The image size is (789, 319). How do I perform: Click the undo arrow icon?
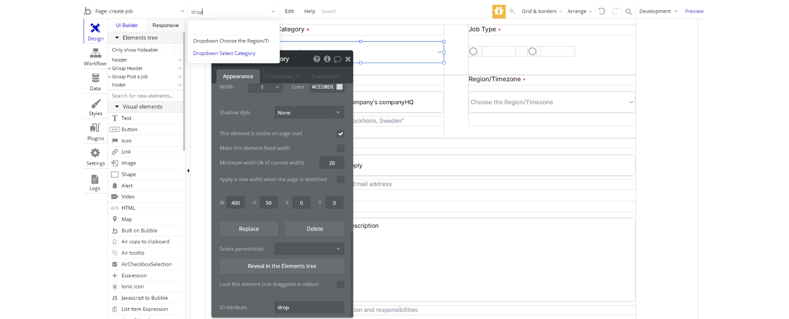pos(602,11)
